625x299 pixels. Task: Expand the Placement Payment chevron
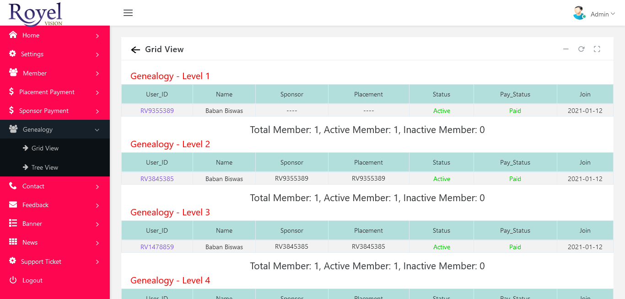pyautogui.click(x=97, y=92)
